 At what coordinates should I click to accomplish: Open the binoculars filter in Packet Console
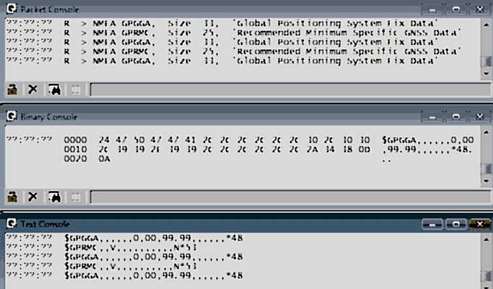(x=53, y=89)
